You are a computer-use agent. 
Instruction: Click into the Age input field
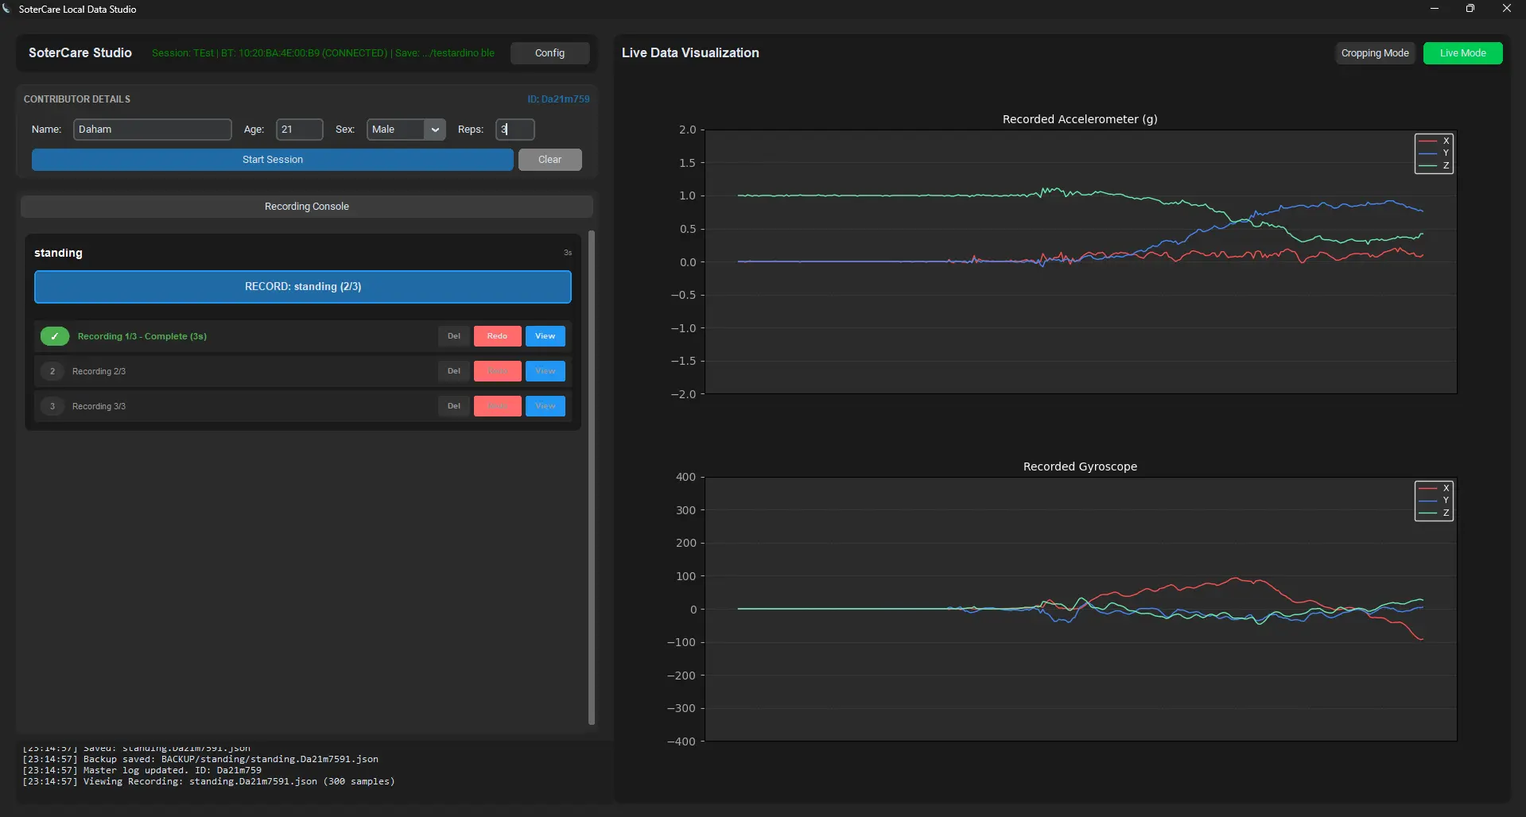click(x=299, y=130)
